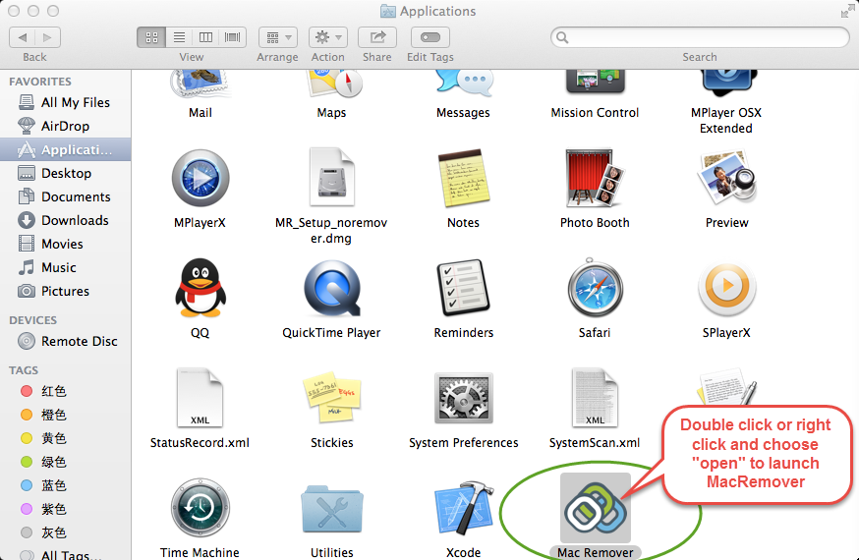This screenshot has width=859, height=560.
Task: Select the SystemScan.xml file
Action: click(x=595, y=398)
